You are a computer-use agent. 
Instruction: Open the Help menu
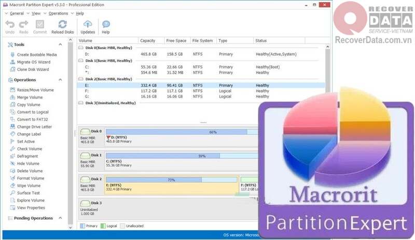tap(80, 13)
